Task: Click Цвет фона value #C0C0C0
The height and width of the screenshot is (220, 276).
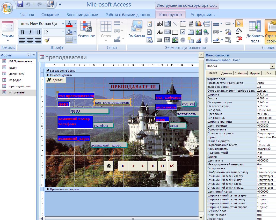Action: [266, 114]
